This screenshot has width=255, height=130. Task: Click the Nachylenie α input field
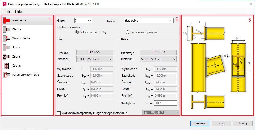tap(165, 103)
